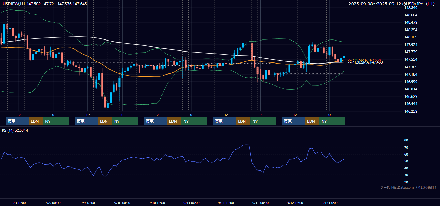This screenshot has height=206, width=440.
Task: Select the 146.999 price axis label
Action: [x=411, y=82]
